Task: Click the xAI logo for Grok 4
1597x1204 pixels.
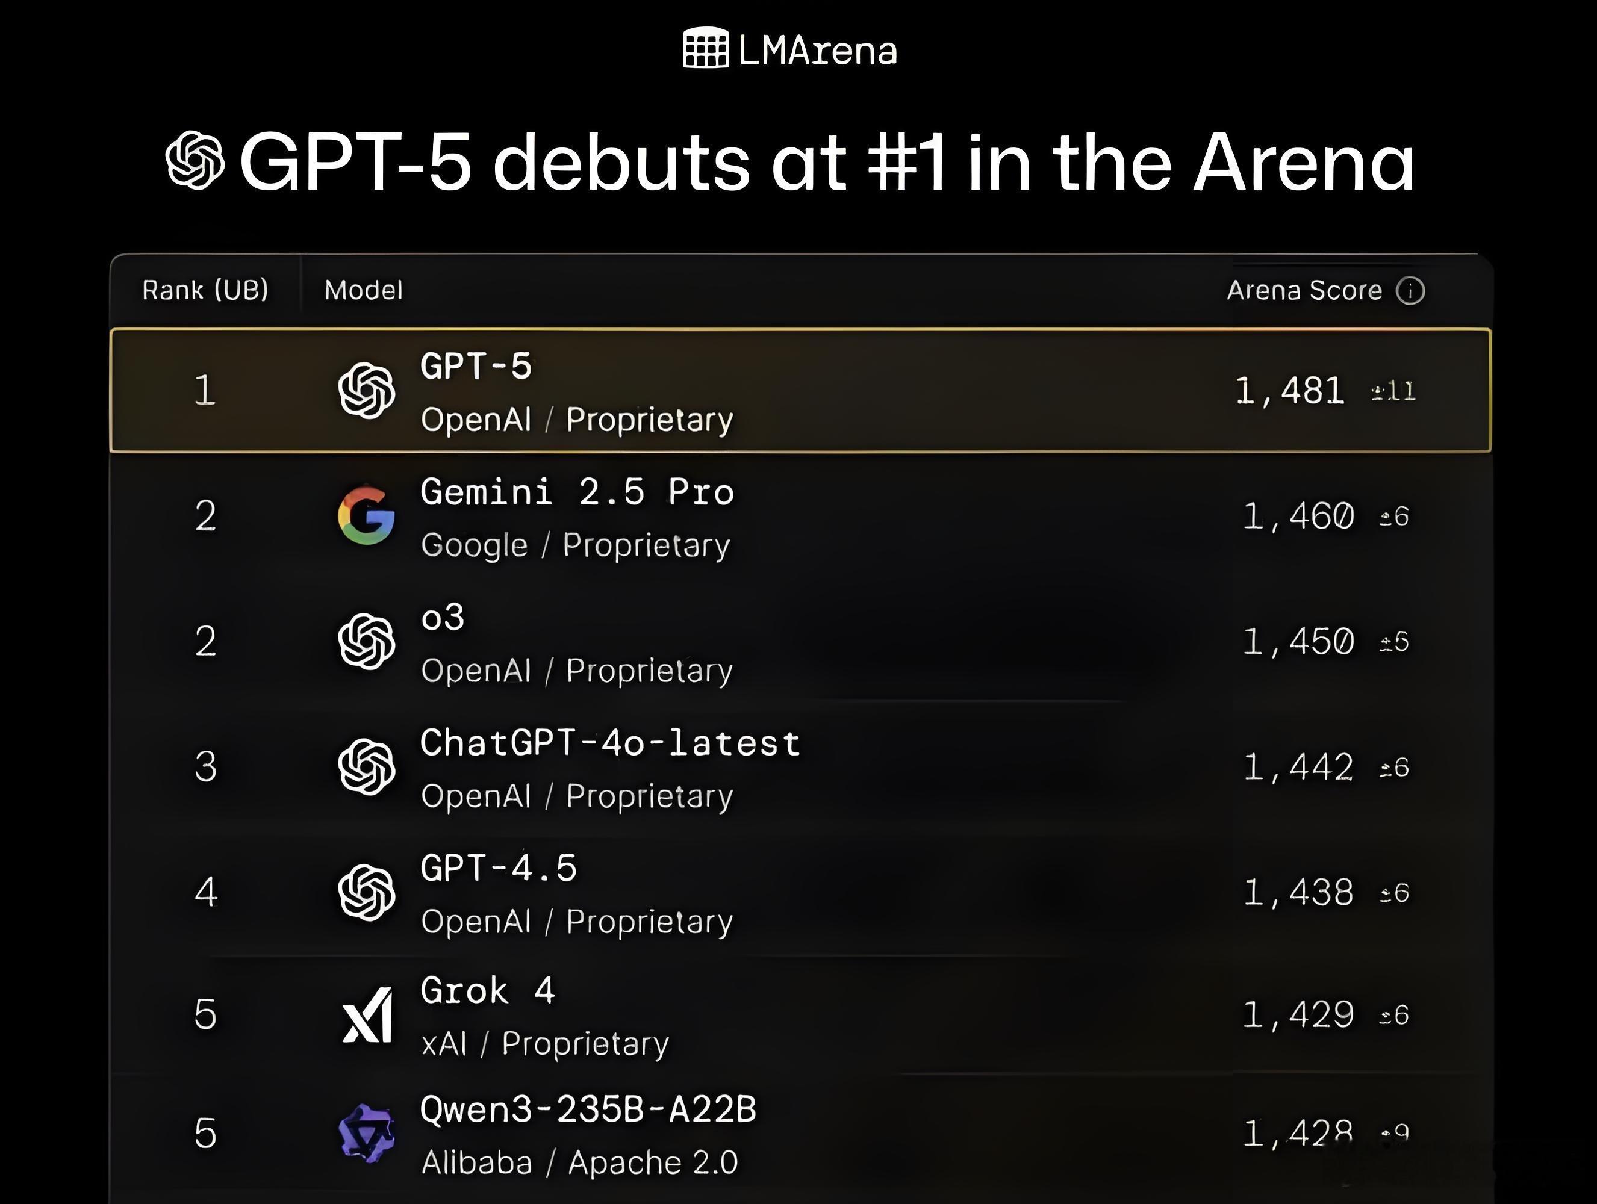Action: tap(367, 1015)
